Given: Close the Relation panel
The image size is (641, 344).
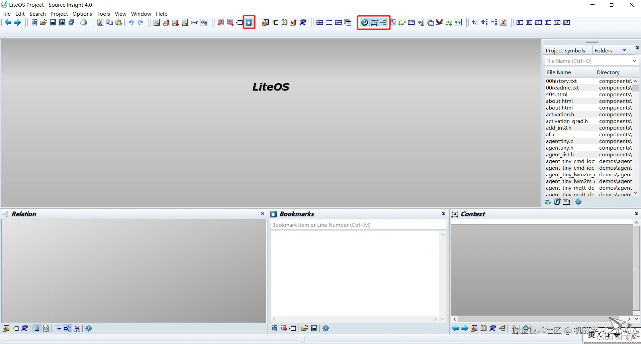Looking at the screenshot, I should pos(262,214).
